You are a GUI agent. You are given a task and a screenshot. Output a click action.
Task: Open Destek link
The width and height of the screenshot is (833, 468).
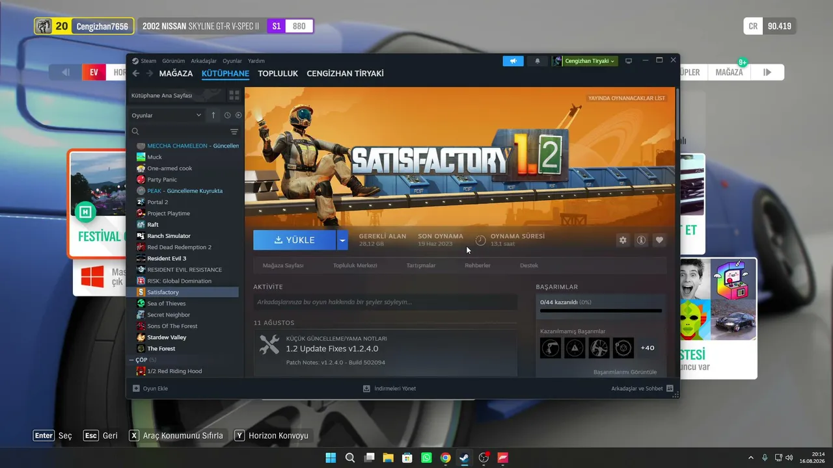tap(529, 265)
